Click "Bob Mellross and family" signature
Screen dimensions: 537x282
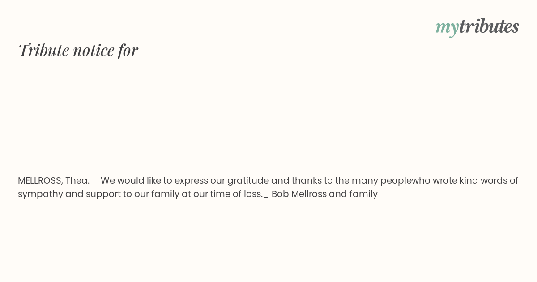pos(324,194)
